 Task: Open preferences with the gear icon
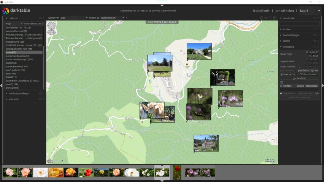click(x=275, y=18)
